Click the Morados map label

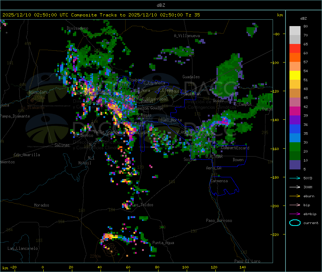[x=42, y=205]
